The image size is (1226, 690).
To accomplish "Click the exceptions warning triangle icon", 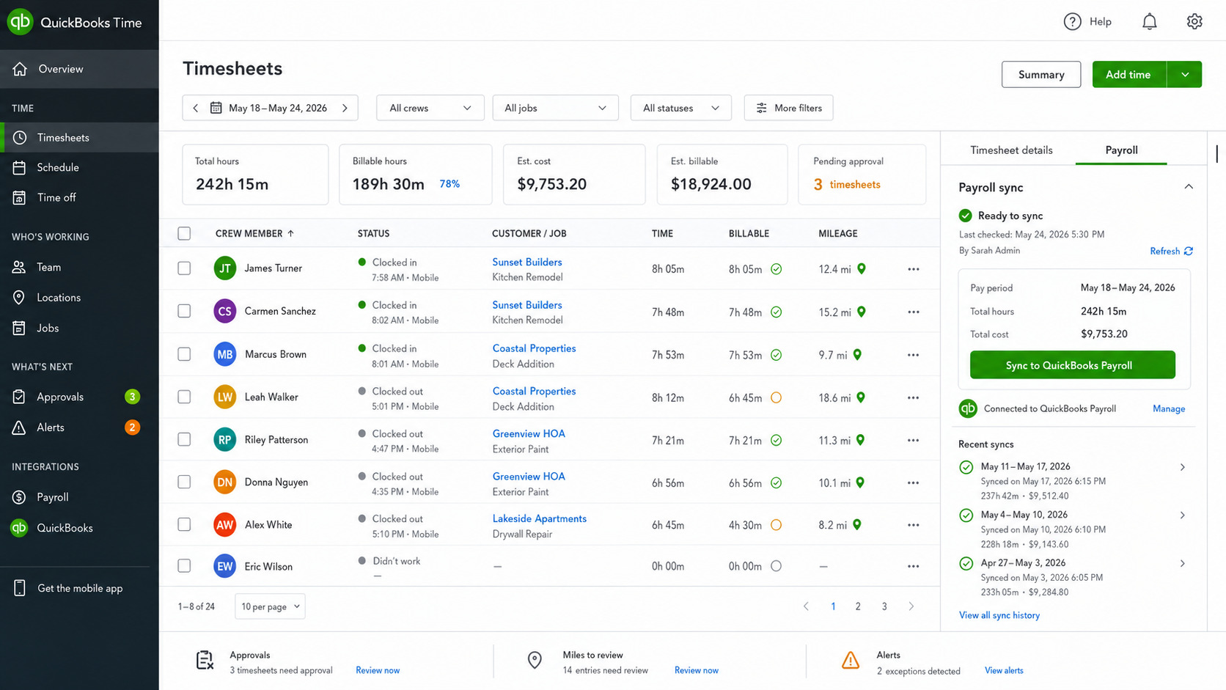I will [851, 661].
